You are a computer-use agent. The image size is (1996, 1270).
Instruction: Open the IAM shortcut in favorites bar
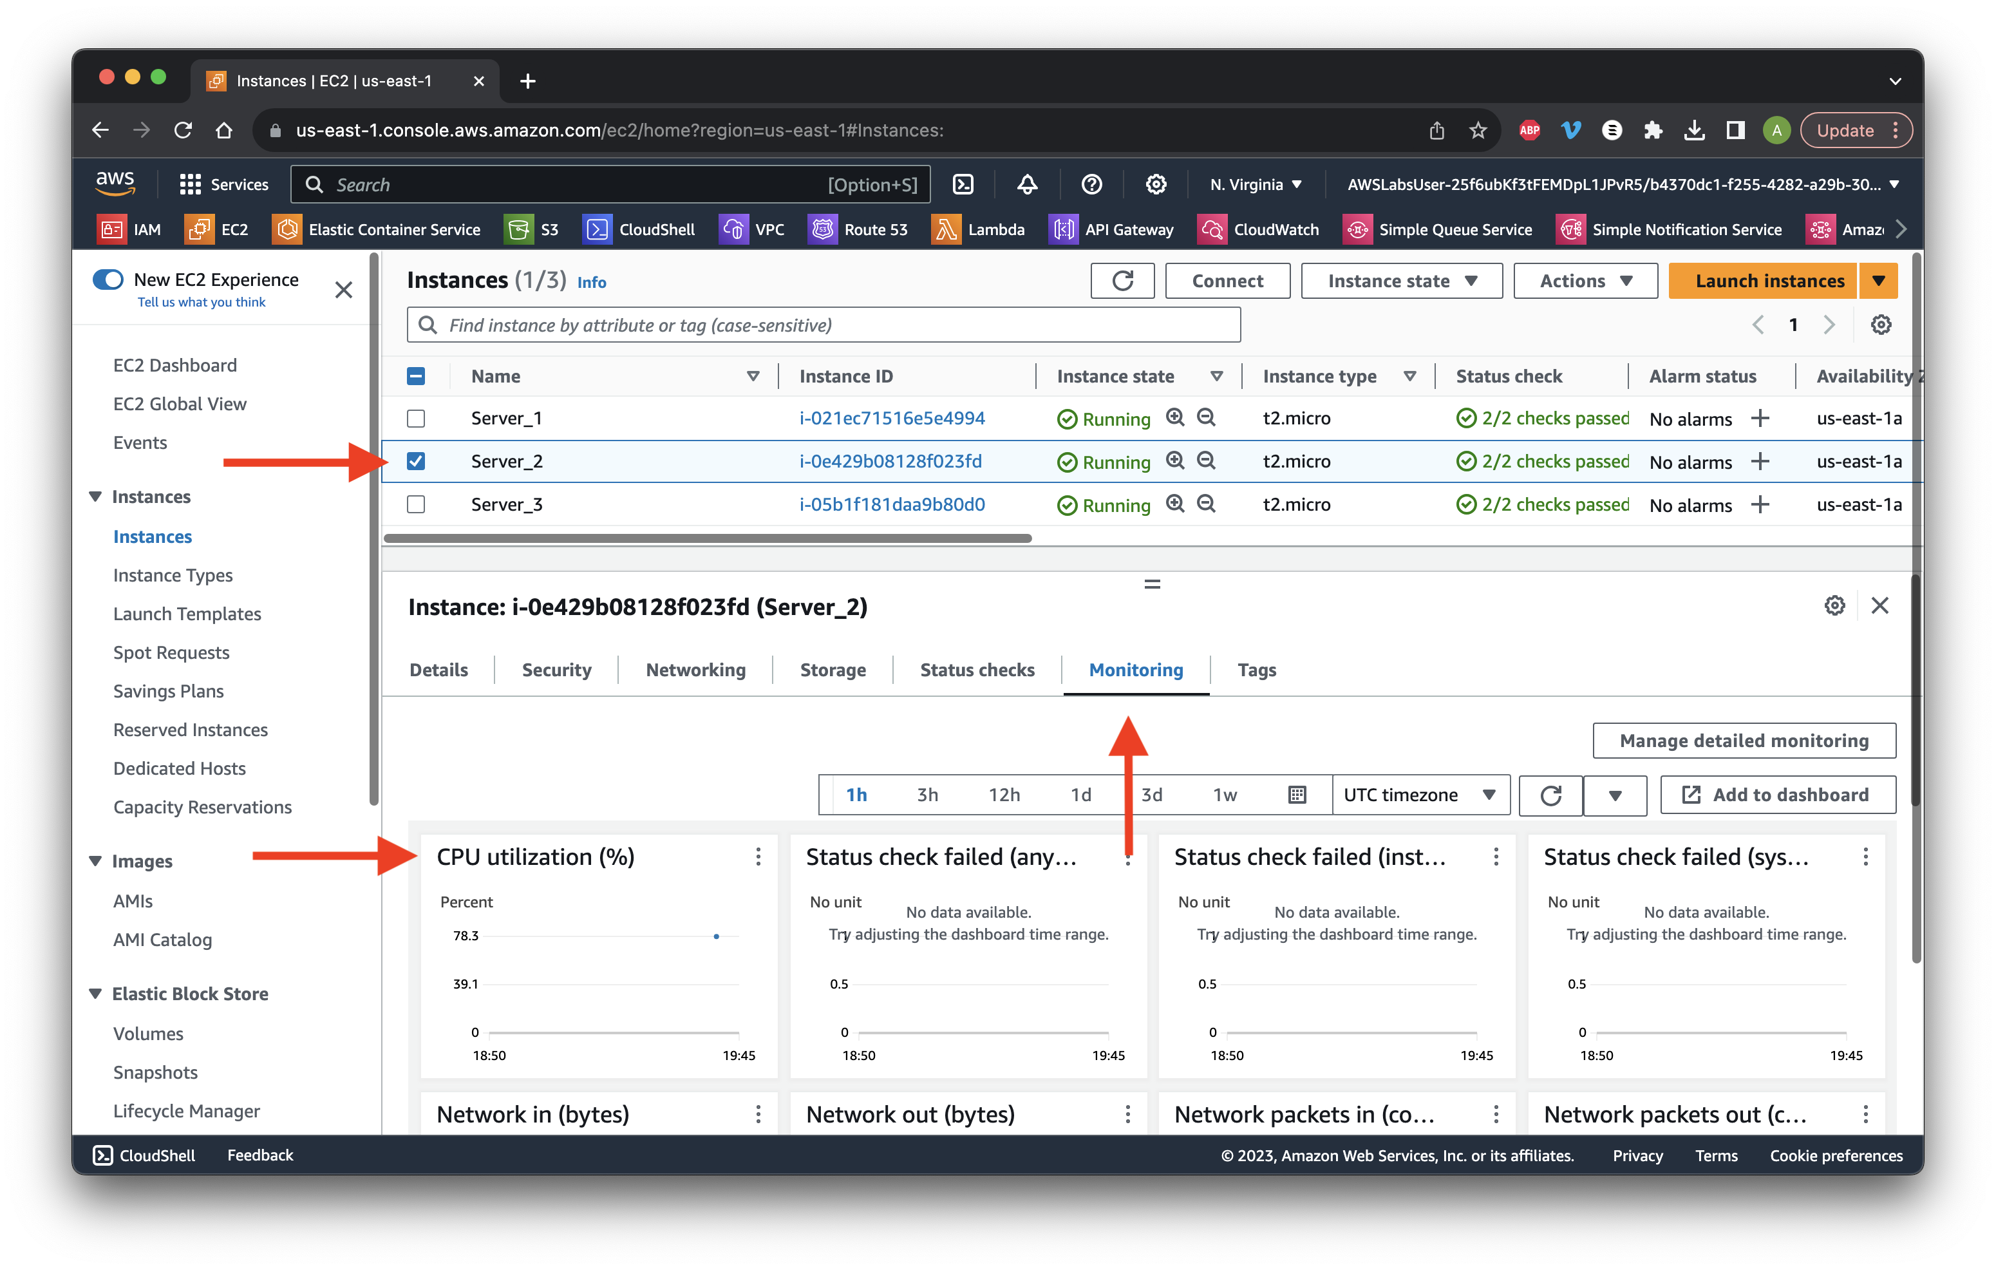(129, 229)
